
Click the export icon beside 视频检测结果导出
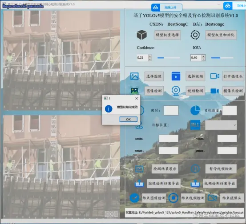pos(195,184)
